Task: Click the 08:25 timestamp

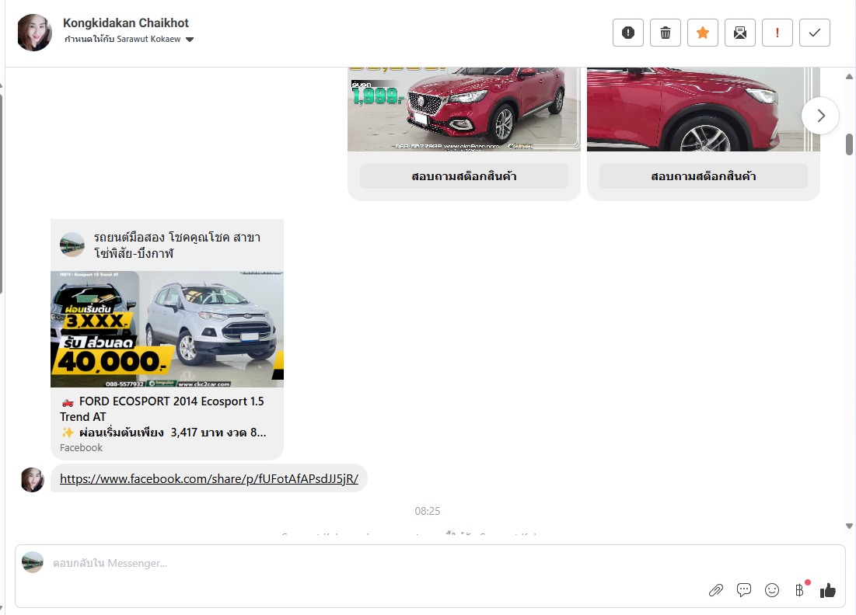Action: (x=428, y=511)
